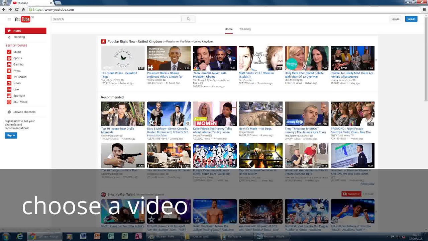Open the Spotlight icon in sidebar
The image size is (428, 241).
point(9,96)
